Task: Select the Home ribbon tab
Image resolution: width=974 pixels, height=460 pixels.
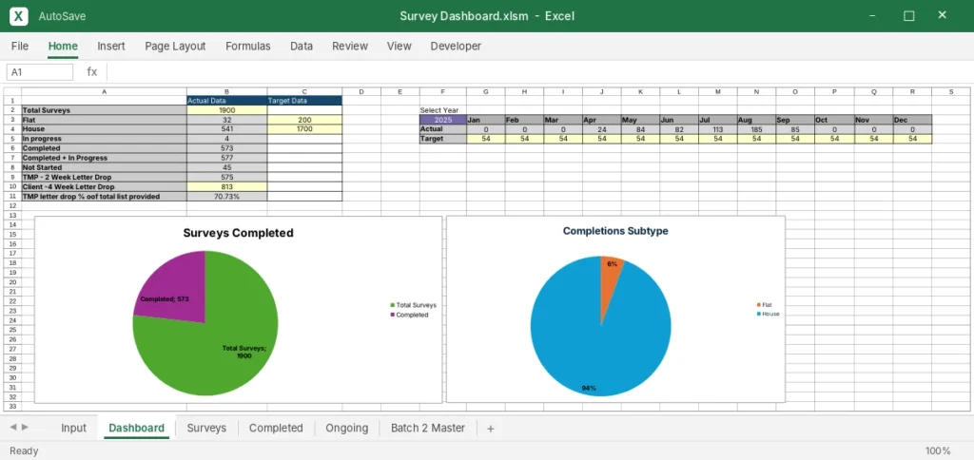Action: click(x=63, y=46)
